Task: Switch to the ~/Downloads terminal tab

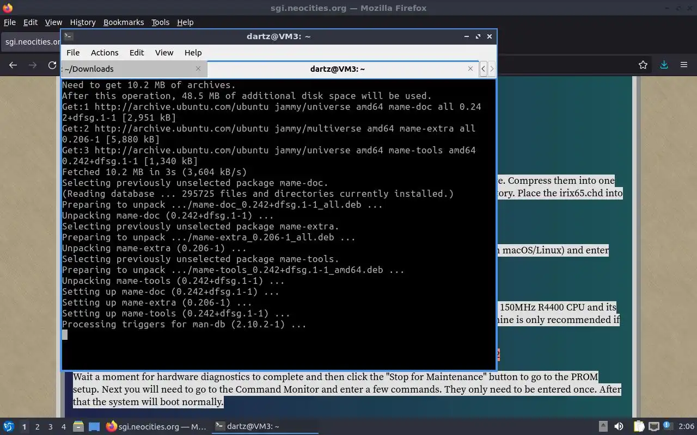Action: pyautogui.click(x=133, y=69)
